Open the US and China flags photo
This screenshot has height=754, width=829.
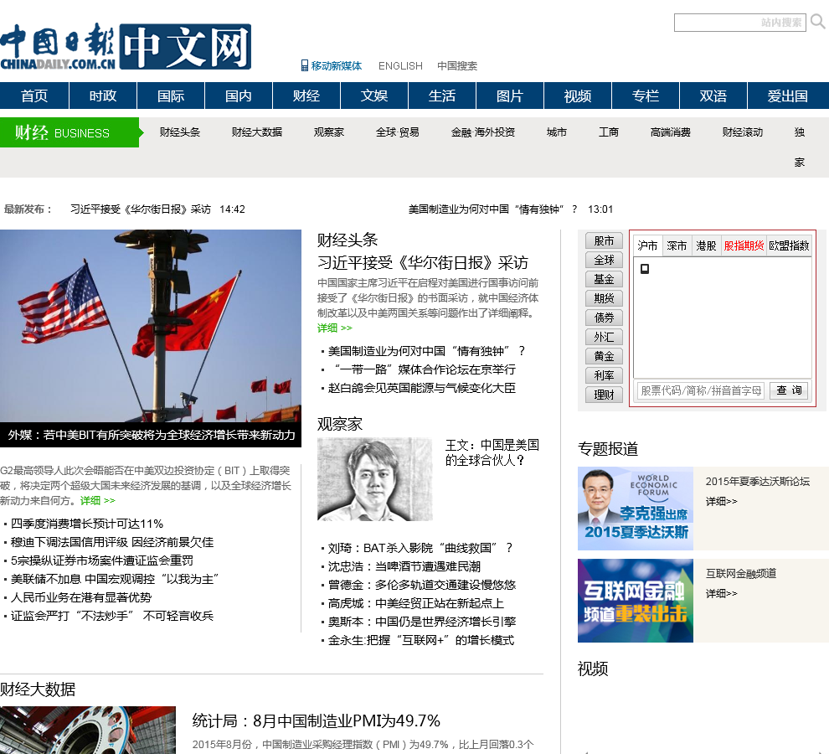[x=151, y=325]
